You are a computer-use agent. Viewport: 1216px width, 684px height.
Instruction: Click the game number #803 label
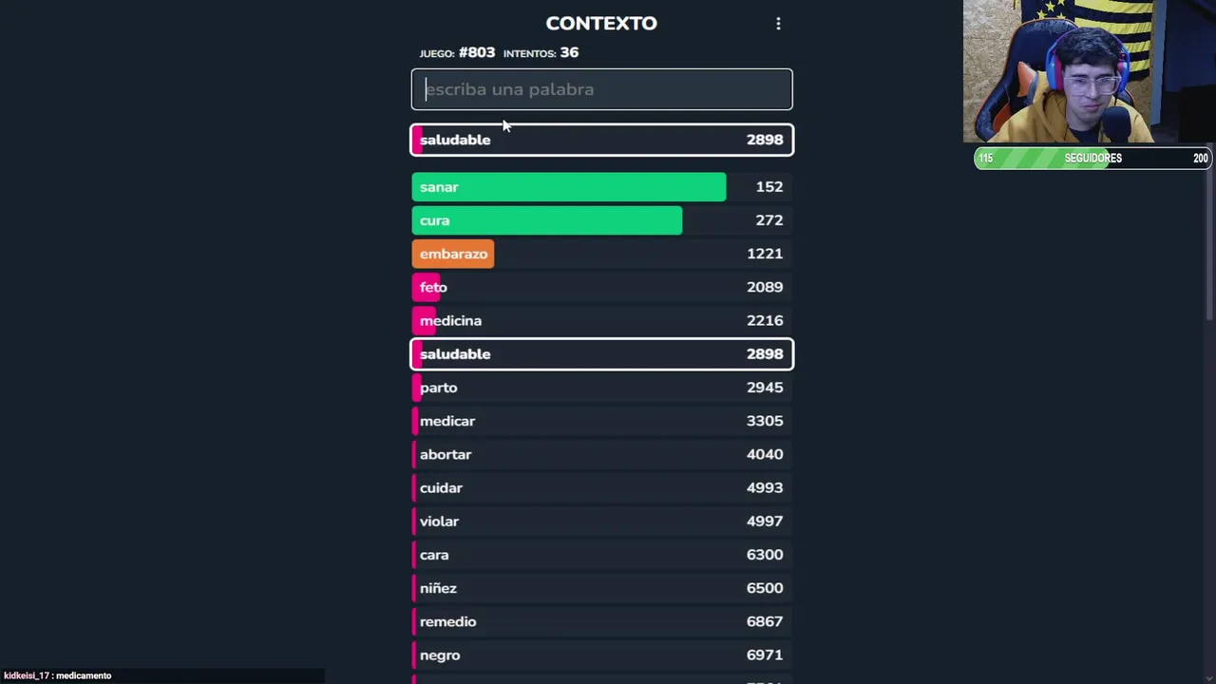[477, 52]
